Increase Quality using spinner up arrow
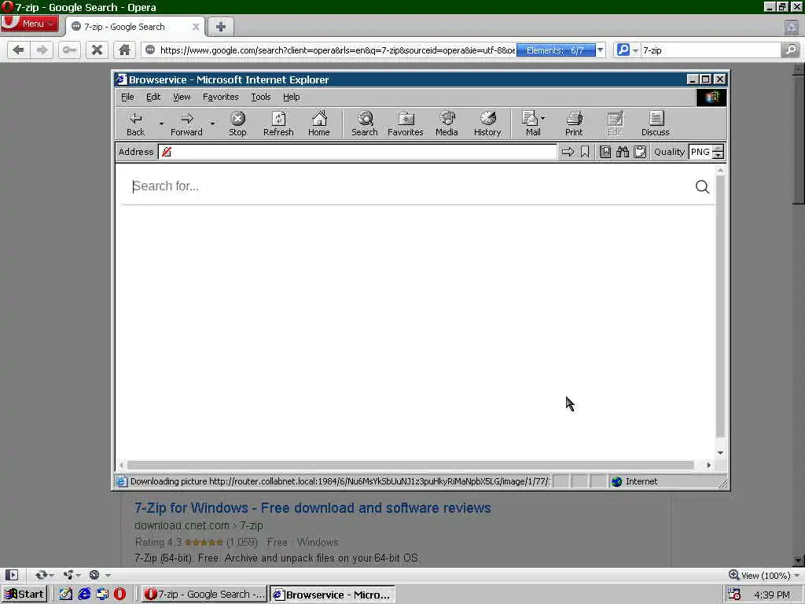The image size is (805, 604). click(x=719, y=149)
